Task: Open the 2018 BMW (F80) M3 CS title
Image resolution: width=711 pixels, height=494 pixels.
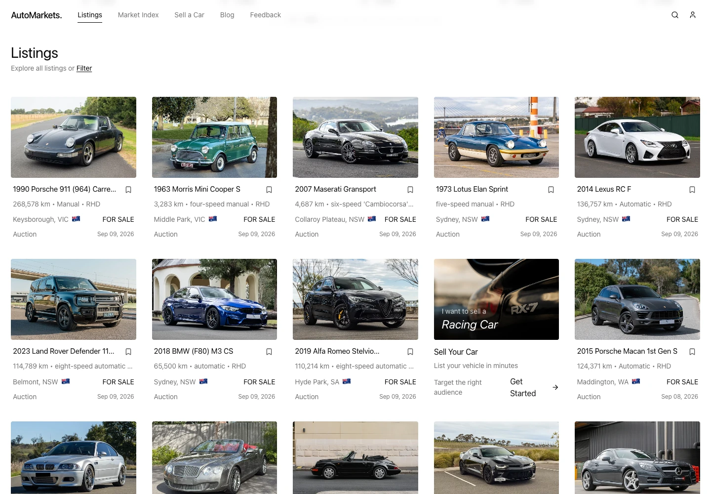Action: point(194,351)
